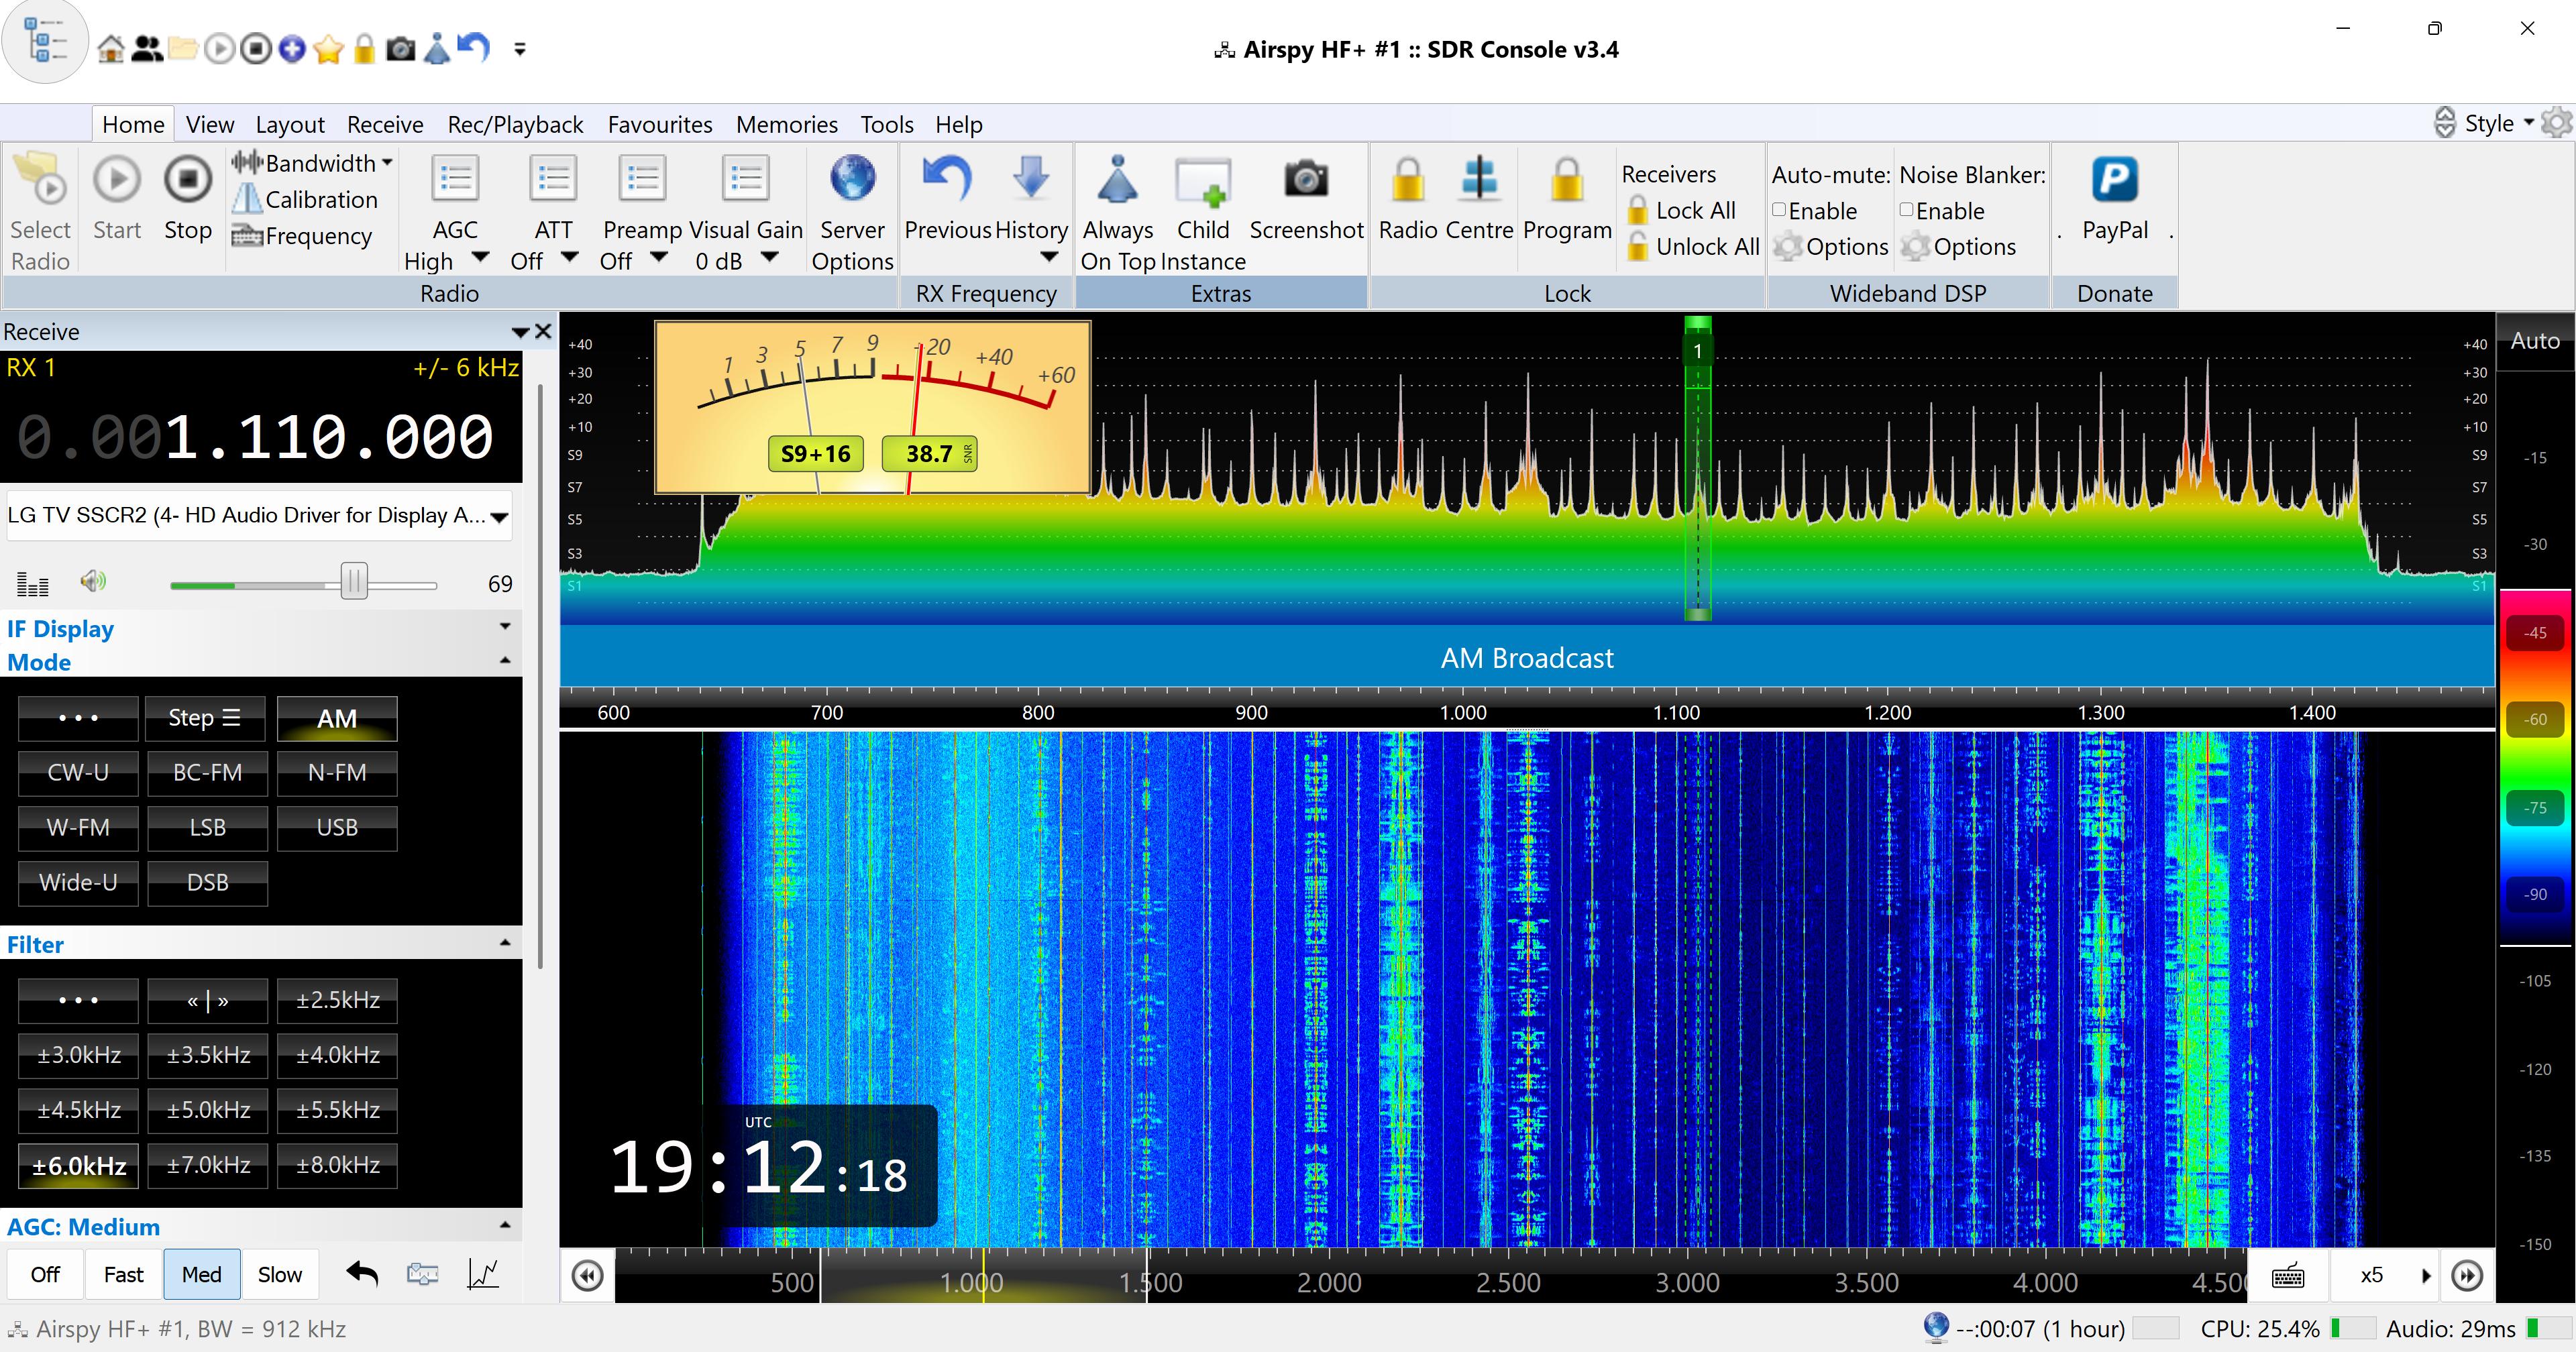Open the users icon in quick access toolbar

point(147,48)
